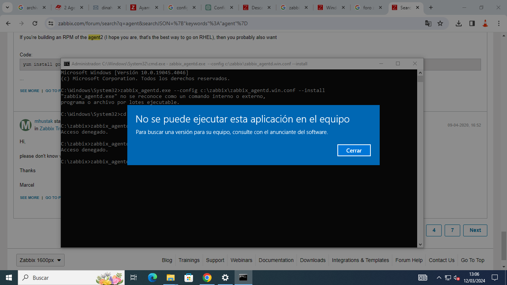The image size is (507, 285).
Task: Switch to the 'archiv' Google tab
Action: click(32, 7)
